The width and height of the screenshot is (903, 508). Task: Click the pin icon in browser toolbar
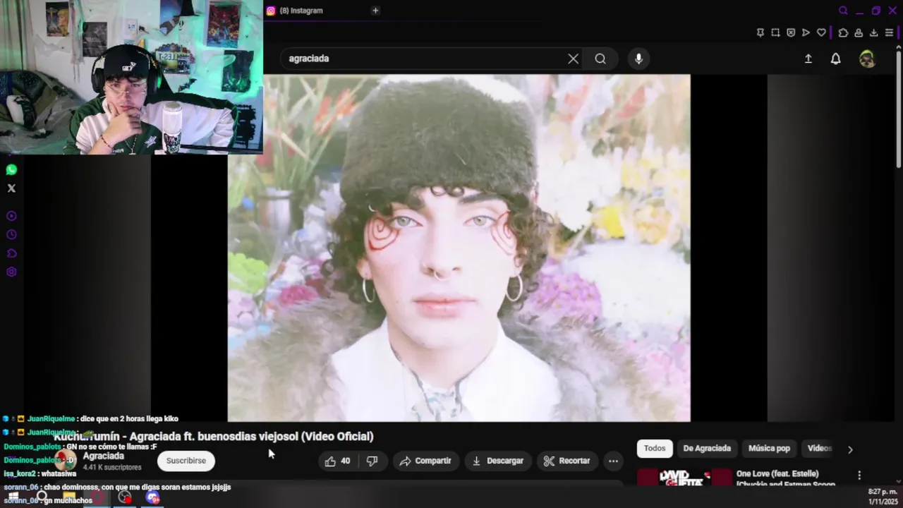tap(760, 32)
